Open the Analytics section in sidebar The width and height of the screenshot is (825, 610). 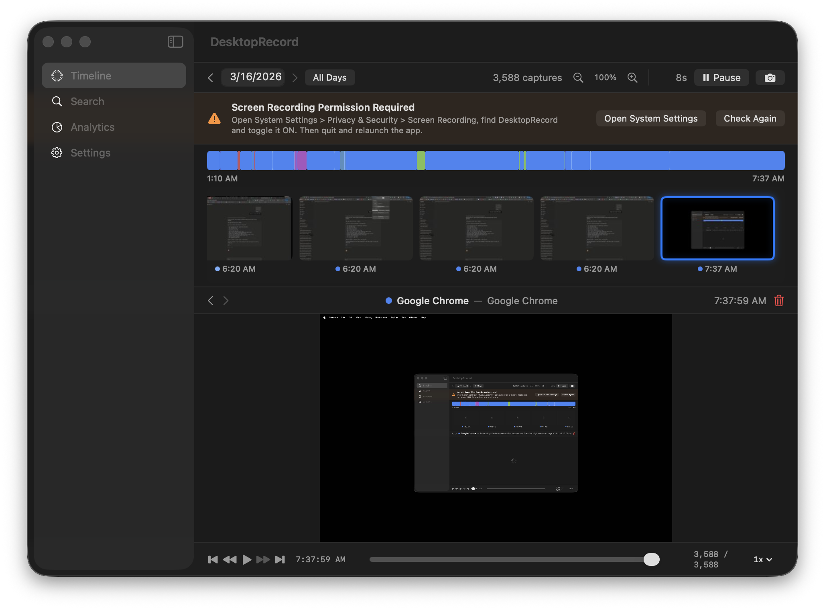114,127
